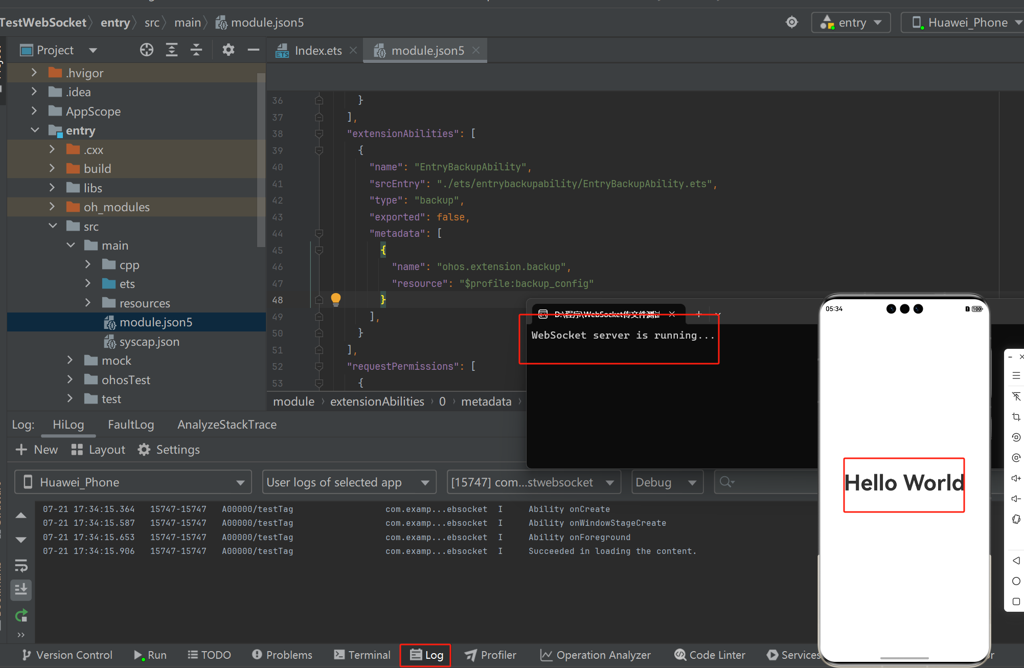The width and height of the screenshot is (1024, 668).
Task: Expand the .hvigor folder
Action: pyautogui.click(x=34, y=73)
